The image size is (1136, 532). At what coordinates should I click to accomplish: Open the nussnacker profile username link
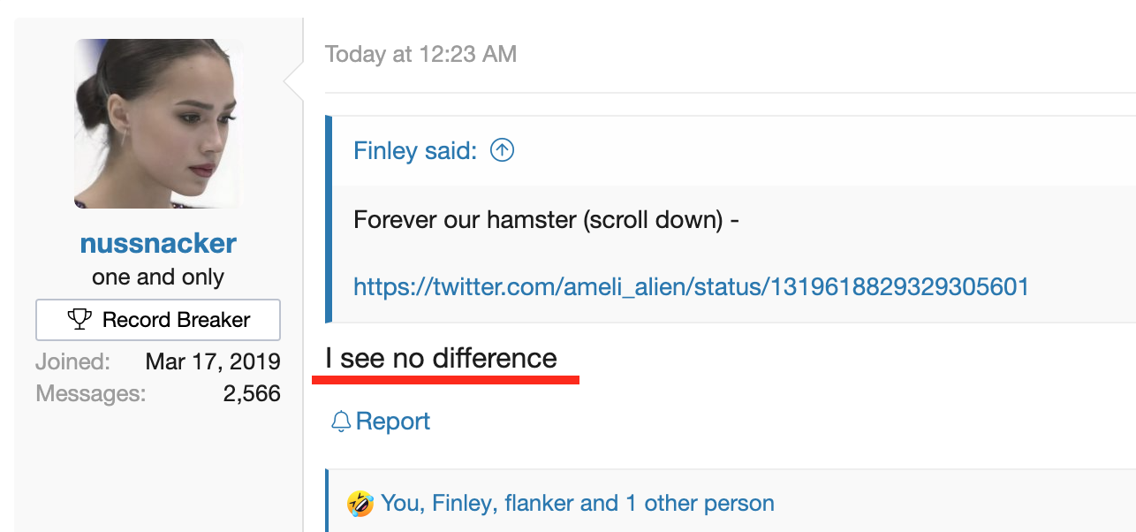(x=158, y=243)
